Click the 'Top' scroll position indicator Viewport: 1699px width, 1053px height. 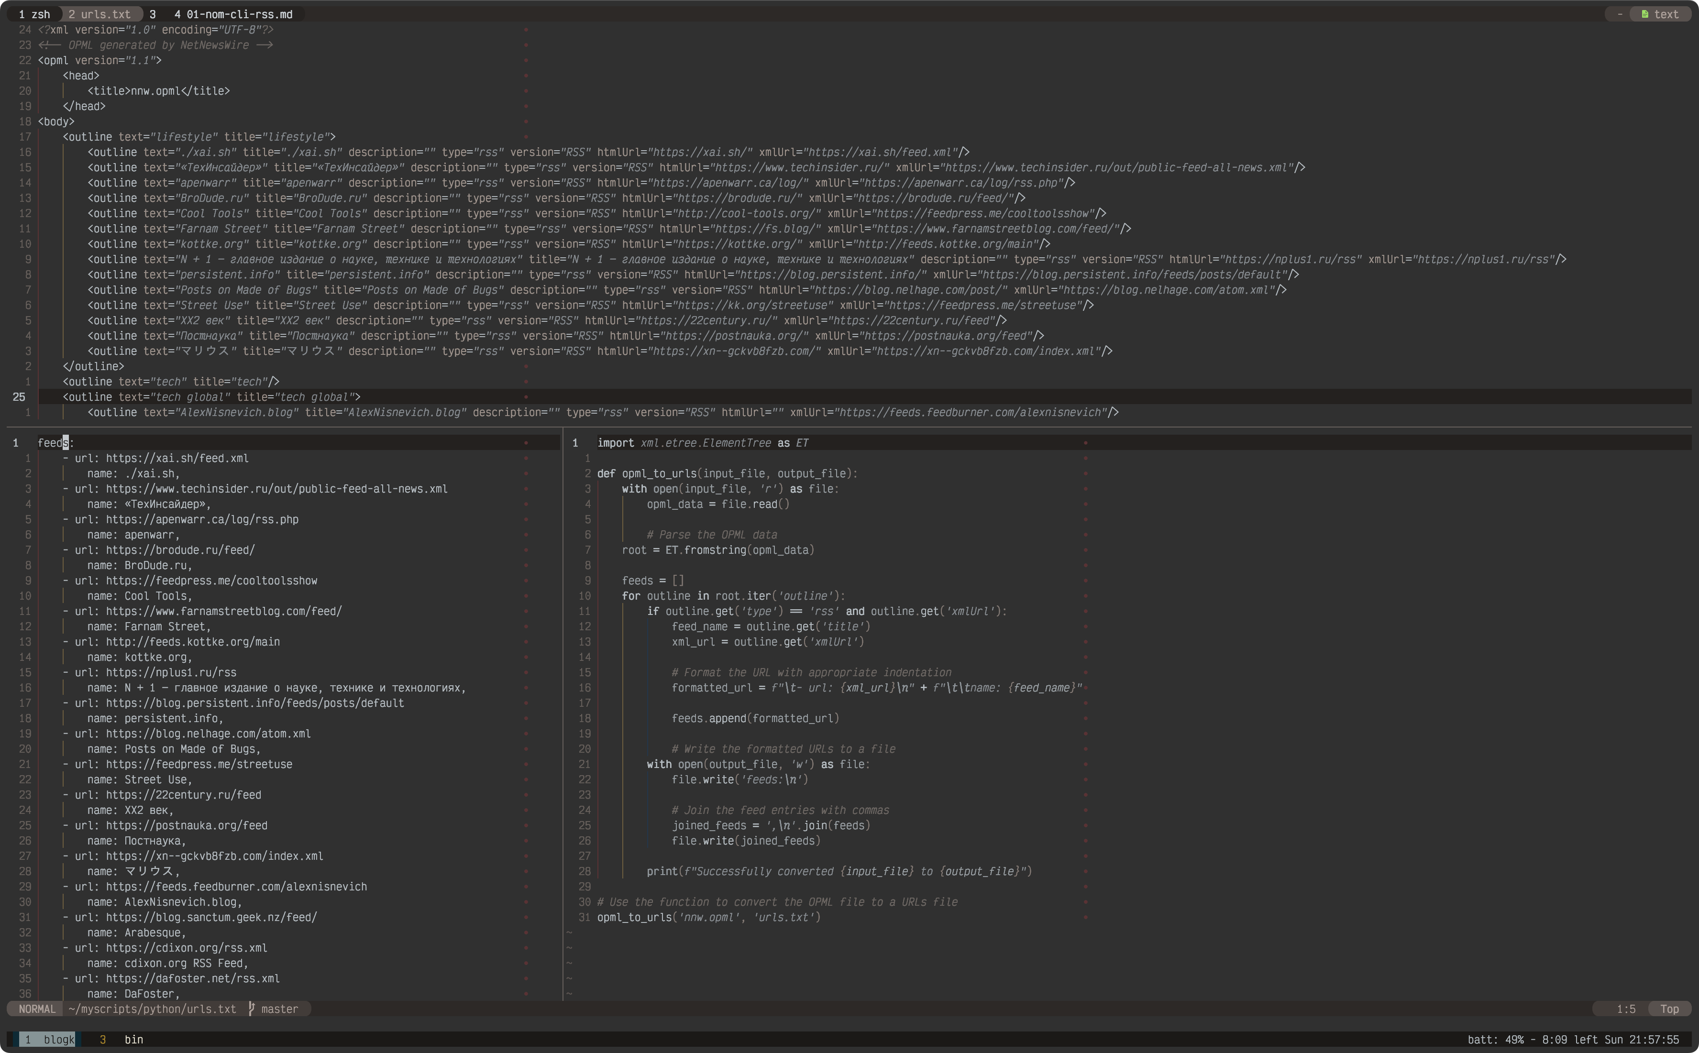(x=1669, y=1009)
